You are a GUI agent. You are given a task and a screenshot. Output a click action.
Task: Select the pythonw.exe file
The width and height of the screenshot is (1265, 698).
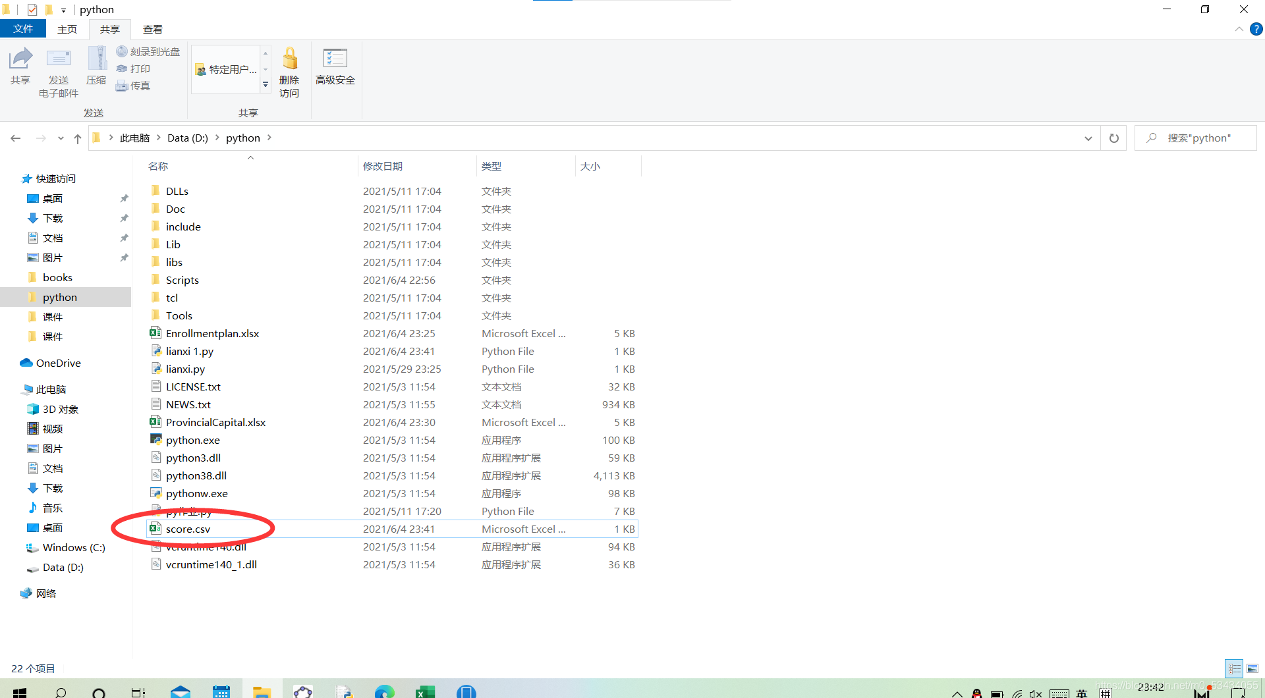(393, 493)
